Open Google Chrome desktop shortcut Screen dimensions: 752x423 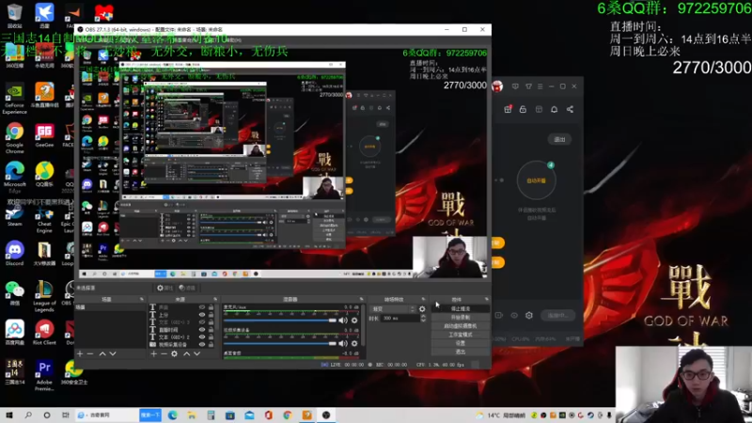coord(14,136)
